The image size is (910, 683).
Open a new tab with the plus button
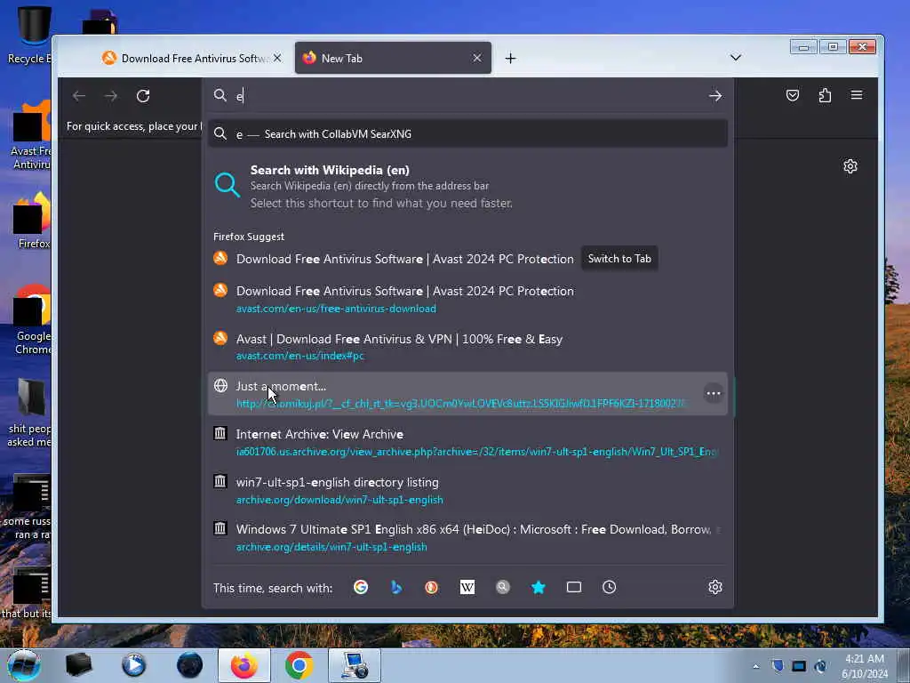pos(510,58)
